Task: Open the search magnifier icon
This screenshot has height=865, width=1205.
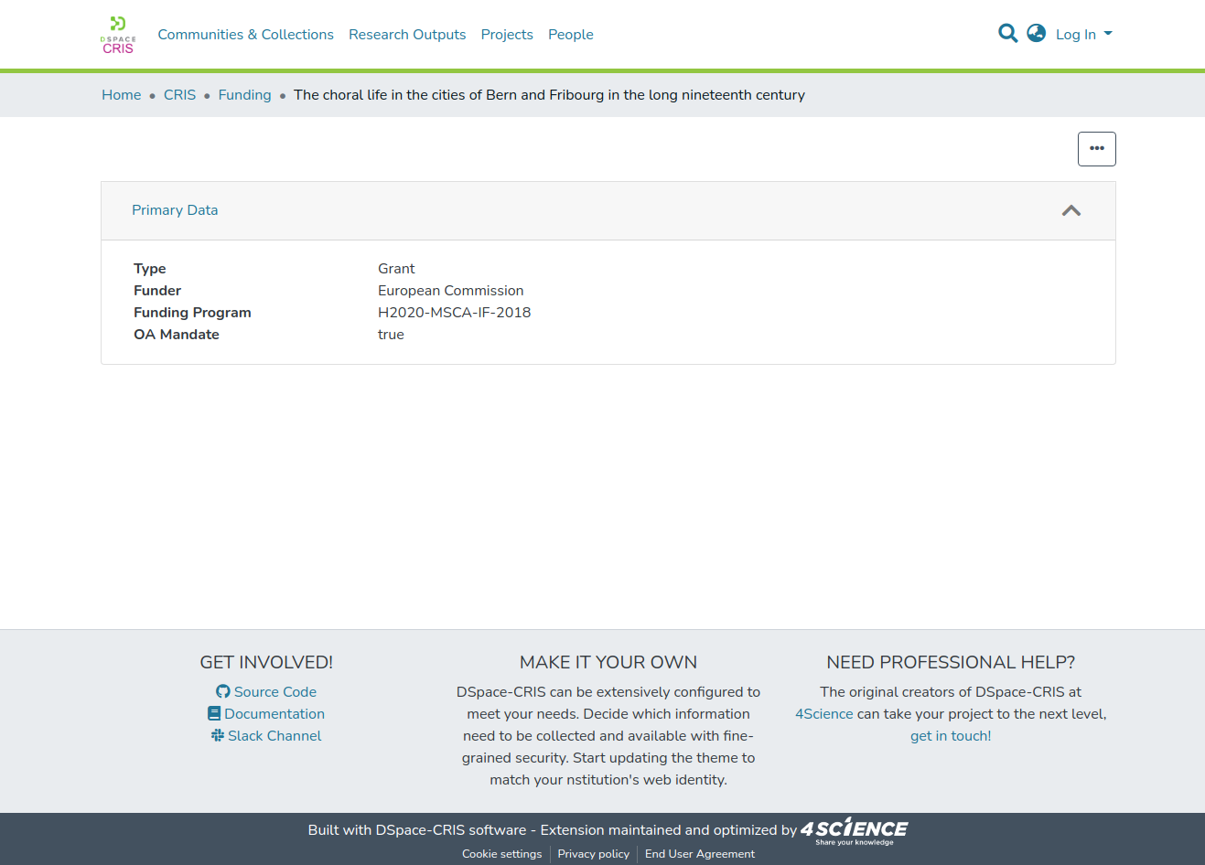Action: [1007, 34]
